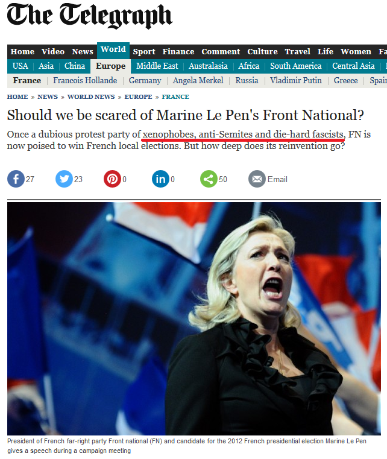Click the article headline about Front National

tap(186, 115)
